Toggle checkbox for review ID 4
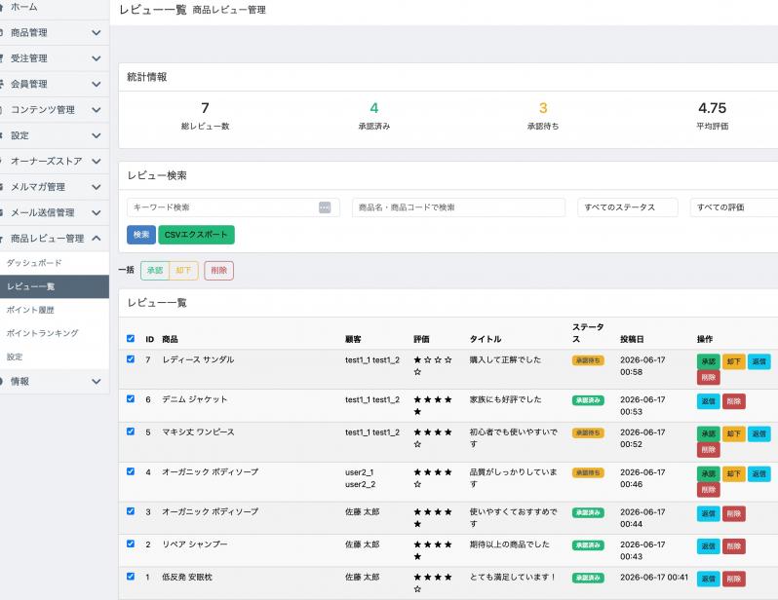 (x=131, y=471)
